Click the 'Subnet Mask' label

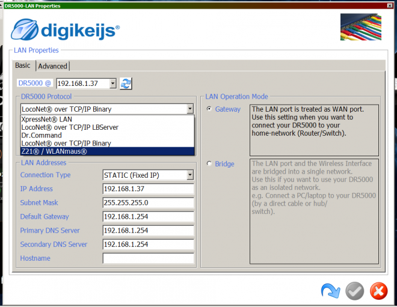click(x=39, y=203)
